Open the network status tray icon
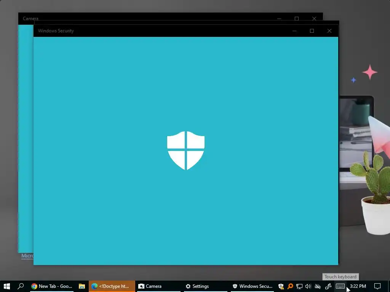The width and height of the screenshot is (390, 292). pyautogui.click(x=299, y=286)
